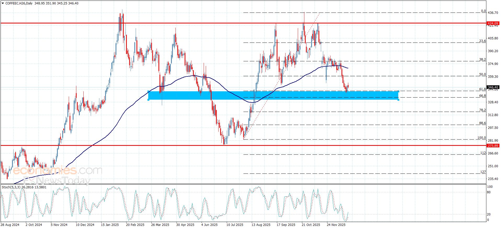Click the 66.8 Fibonacci level label

[482, 96]
